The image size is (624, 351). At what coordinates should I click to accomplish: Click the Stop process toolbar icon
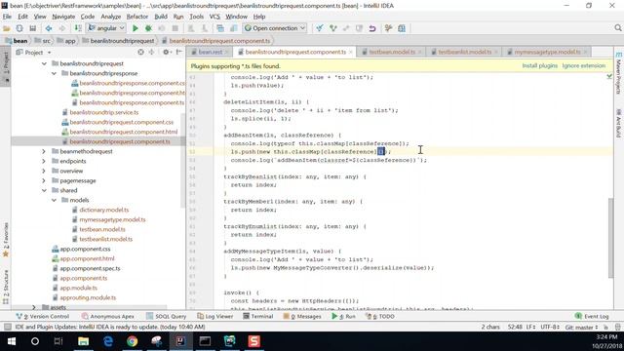tap(175, 28)
